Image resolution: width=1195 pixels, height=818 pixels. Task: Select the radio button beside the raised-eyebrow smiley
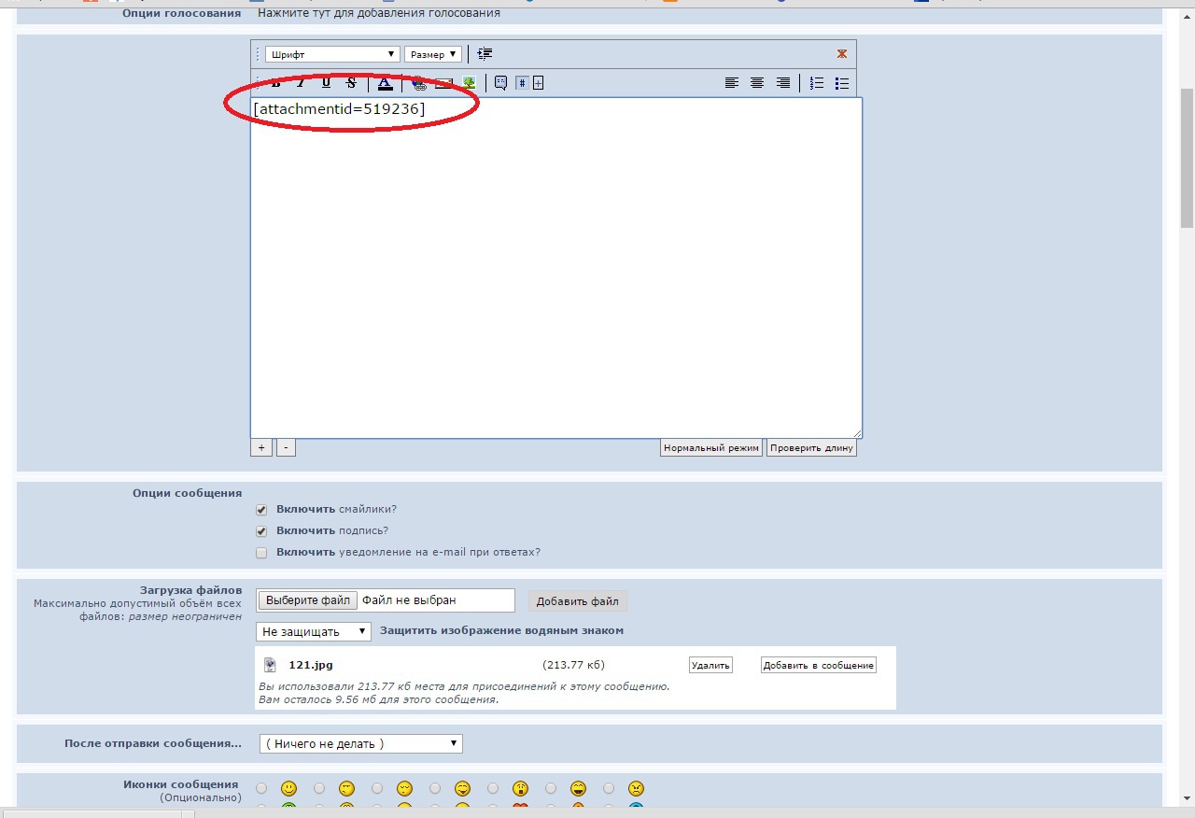319,789
